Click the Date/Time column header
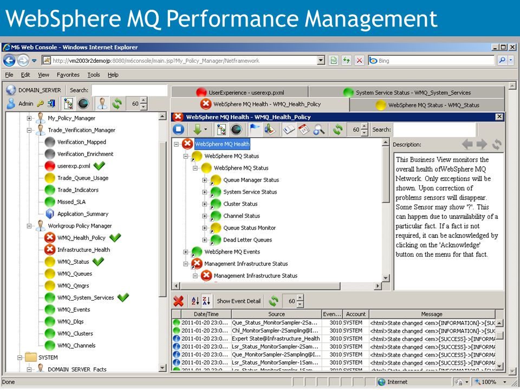The width and height of the screenshot is (520, 390). (206, 314)
